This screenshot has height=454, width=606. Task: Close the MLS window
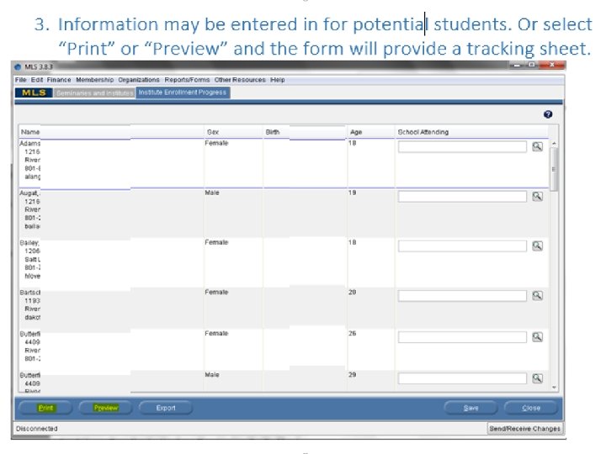click(x=552, y=65)
